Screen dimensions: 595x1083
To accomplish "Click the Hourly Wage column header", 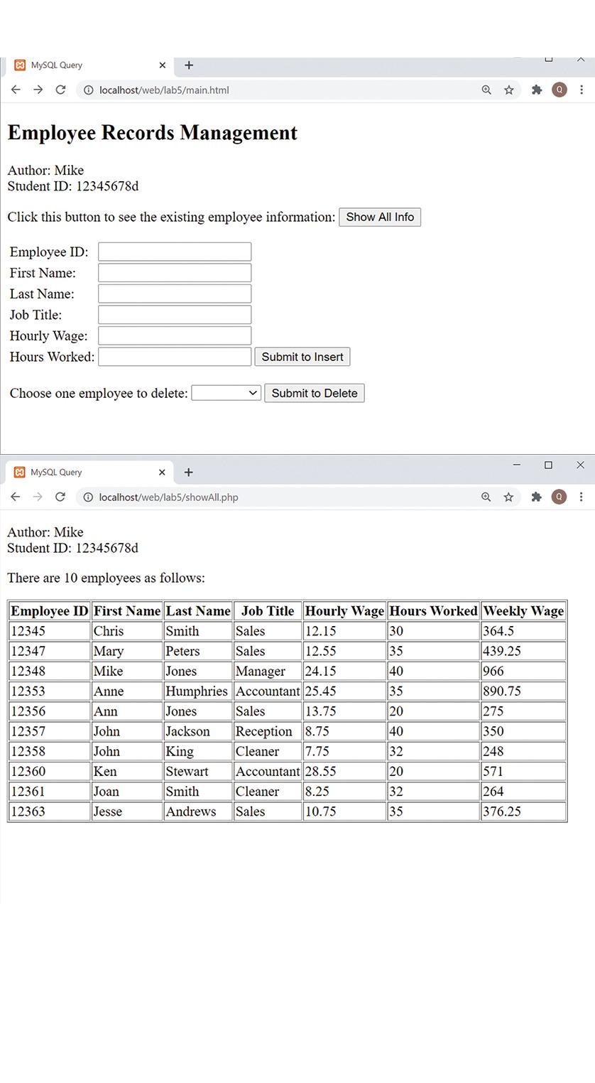I will [x=344, y=611].
